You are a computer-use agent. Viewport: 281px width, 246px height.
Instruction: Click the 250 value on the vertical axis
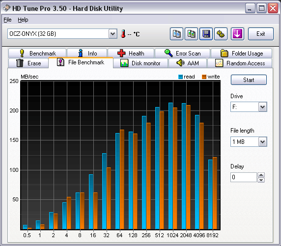[14, 81]
